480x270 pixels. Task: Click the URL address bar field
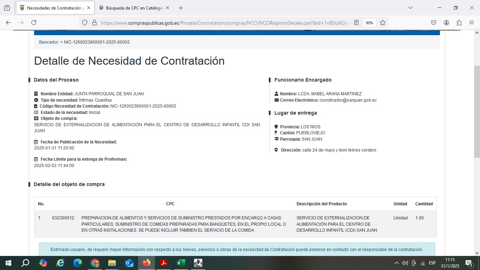(225, 22)
